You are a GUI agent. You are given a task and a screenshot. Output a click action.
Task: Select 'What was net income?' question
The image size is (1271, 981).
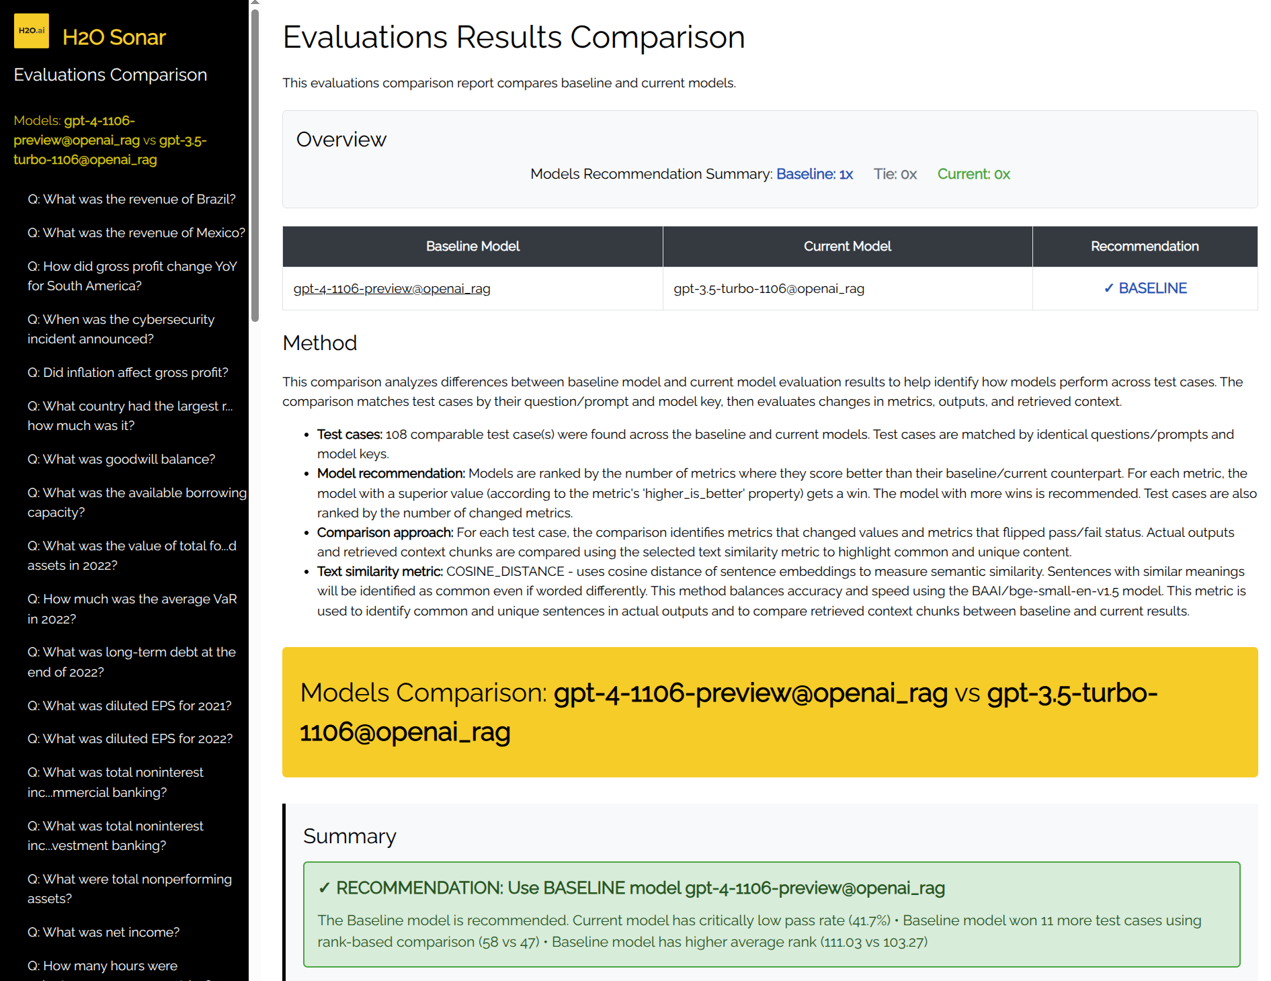(104, 932)
